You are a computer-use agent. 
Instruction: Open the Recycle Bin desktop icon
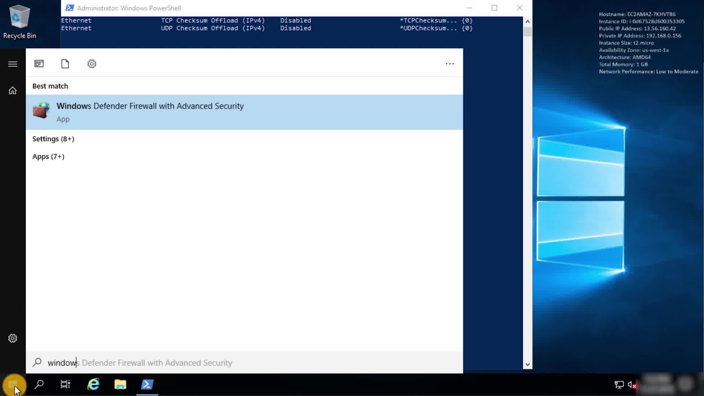pos(19,22)
